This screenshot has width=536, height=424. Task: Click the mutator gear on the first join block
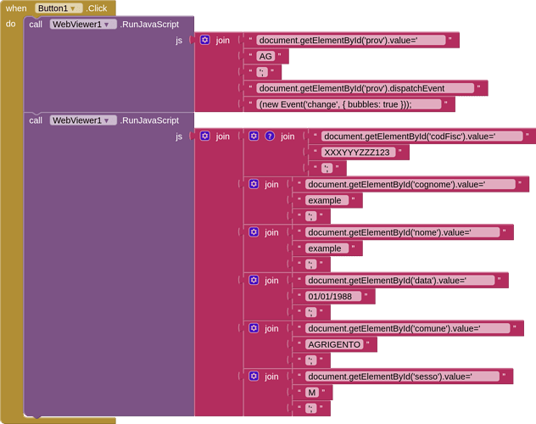204,40
